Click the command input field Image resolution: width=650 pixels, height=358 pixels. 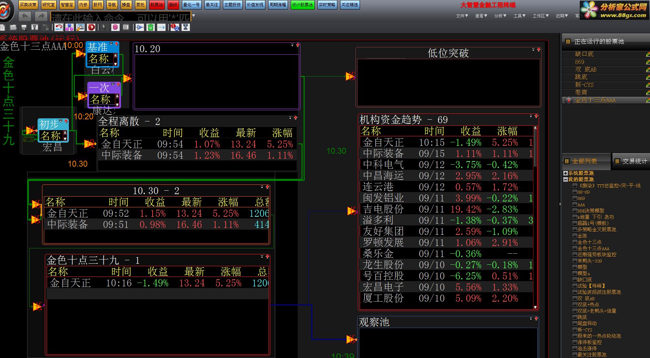[x=121, y=16]
